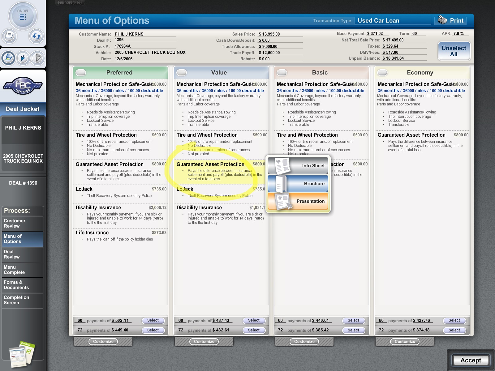
Task: Select Economy 72 payments of $374.18
Action: click(454, 330)
